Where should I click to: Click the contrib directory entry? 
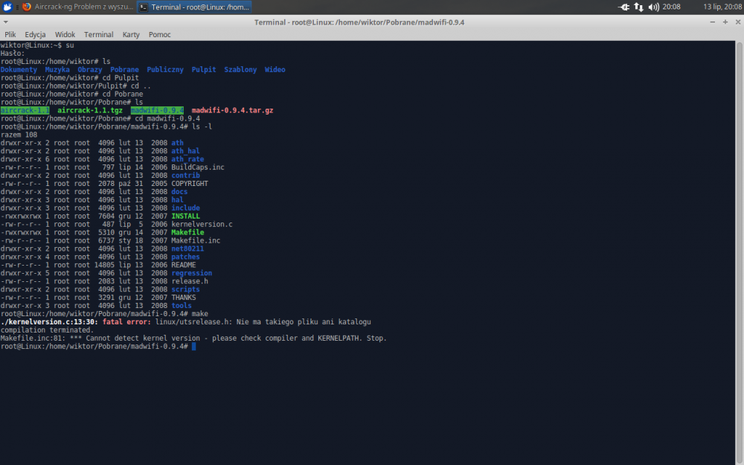[185, 176]
